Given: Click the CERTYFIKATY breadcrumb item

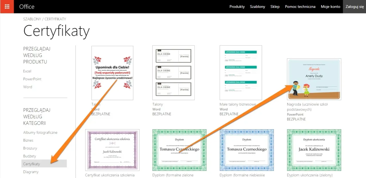Looking at the screenshot, I should (x=55, y=19).
